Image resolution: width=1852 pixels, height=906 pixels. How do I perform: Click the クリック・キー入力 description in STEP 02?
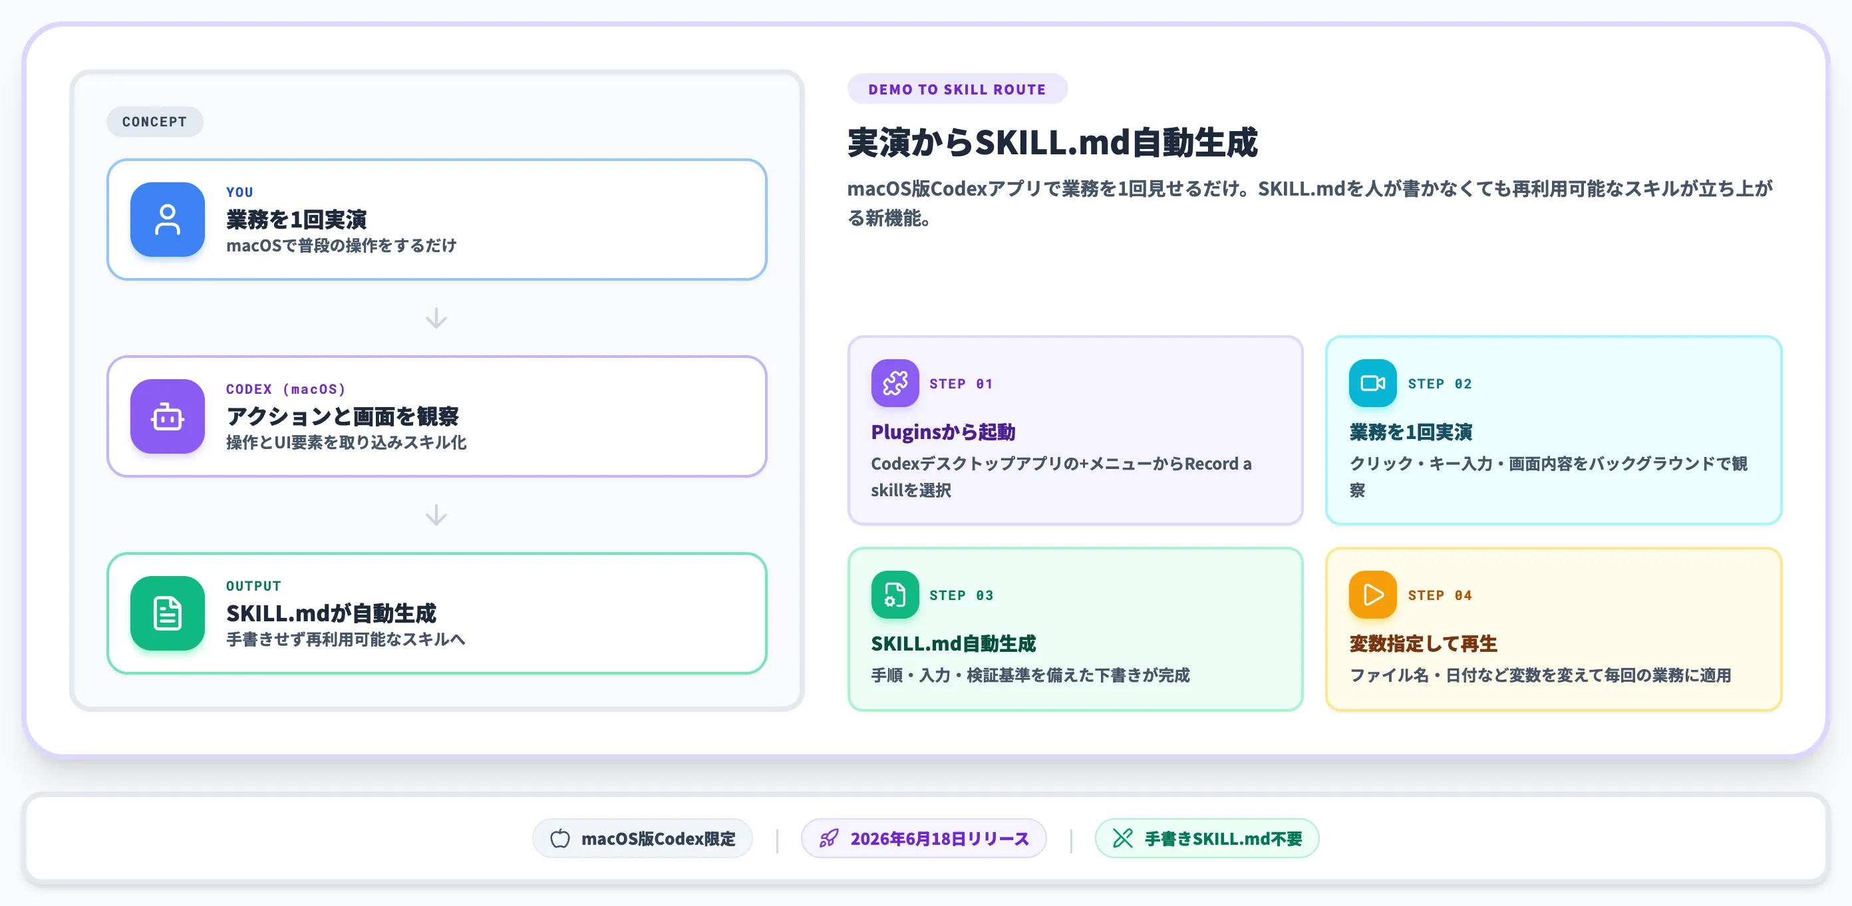[x=1548, y=477]
